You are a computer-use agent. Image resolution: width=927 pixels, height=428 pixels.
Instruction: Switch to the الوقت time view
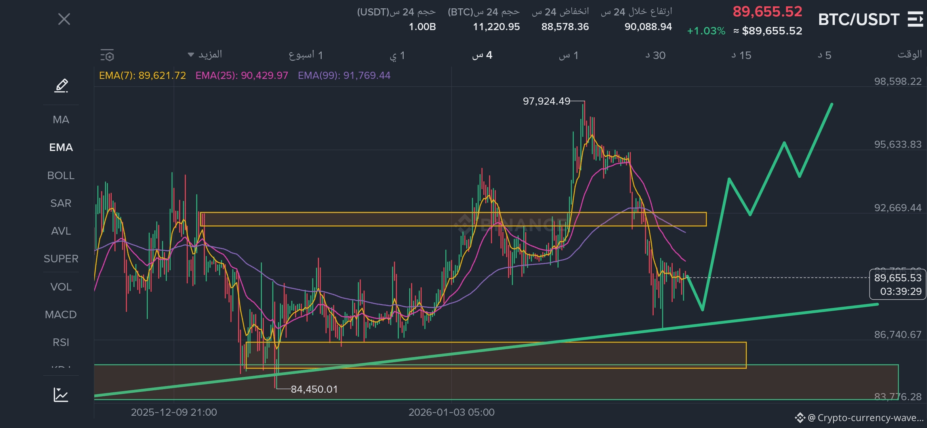(x=909, y=55)
